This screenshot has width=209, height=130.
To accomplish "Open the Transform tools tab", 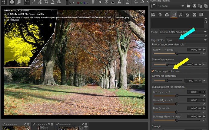I will click(x=187, y=15).
